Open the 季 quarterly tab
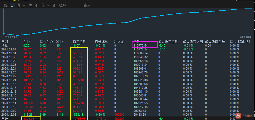Viewport: 255px width, 120px height. click(30, 5)
